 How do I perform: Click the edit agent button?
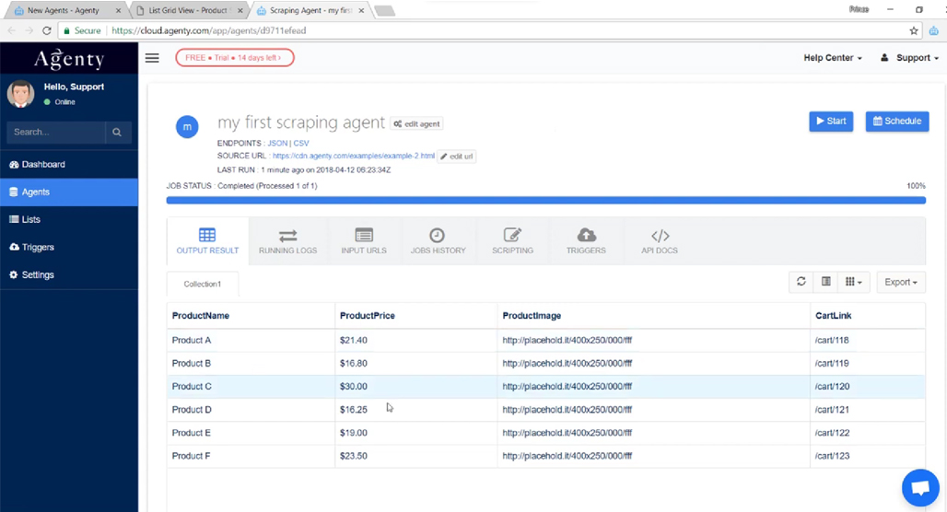[x=416, y=123]
